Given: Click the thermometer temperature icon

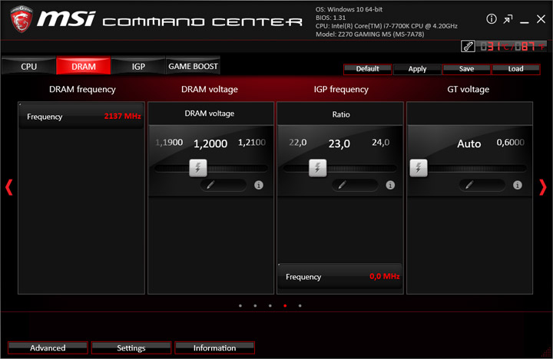Looking at the screenshot, I should pos(468,46).
